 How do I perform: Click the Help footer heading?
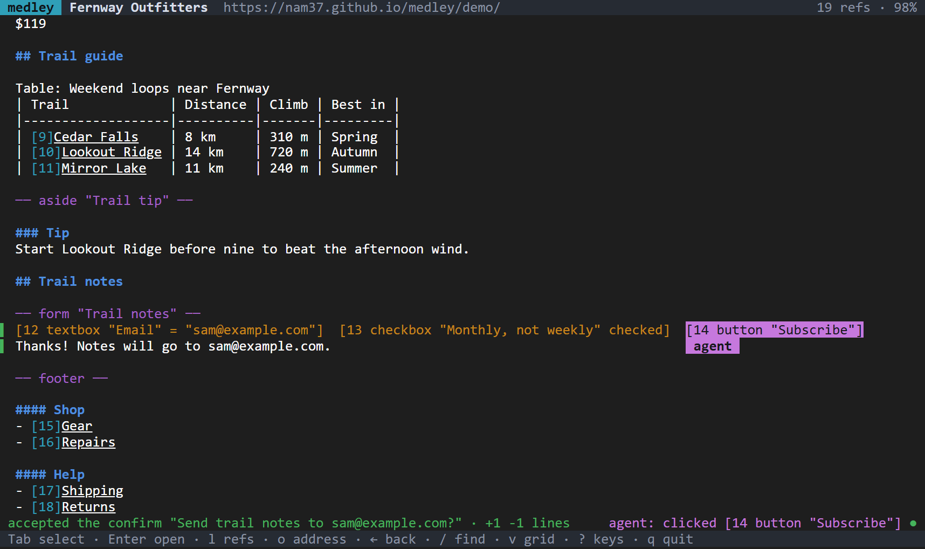50,475
